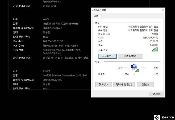Click the green signal quality bars icon
The width and height of the screenshot is (175, 120).
(x=155, y=49)
